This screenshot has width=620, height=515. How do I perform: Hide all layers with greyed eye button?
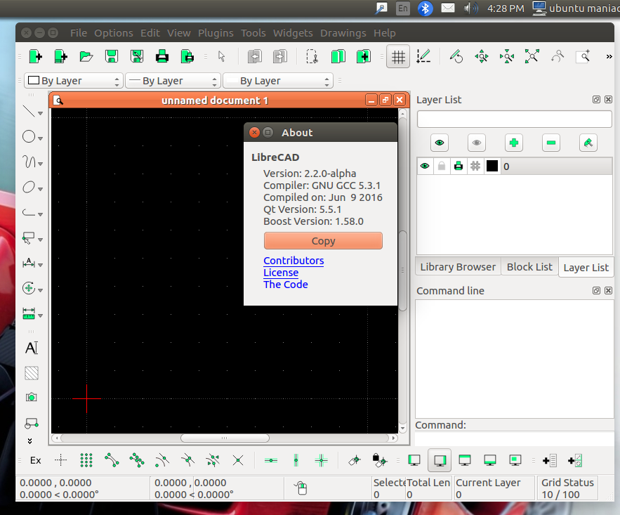[x=477, y=143]
